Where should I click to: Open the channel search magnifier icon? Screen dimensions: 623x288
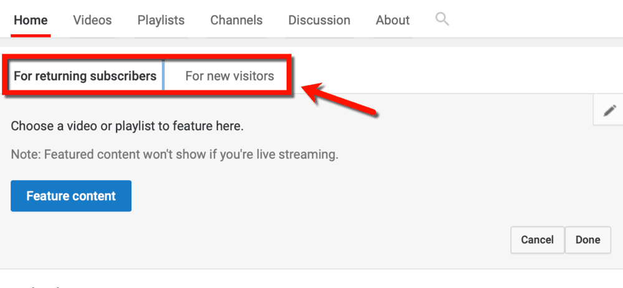point(442,19)
